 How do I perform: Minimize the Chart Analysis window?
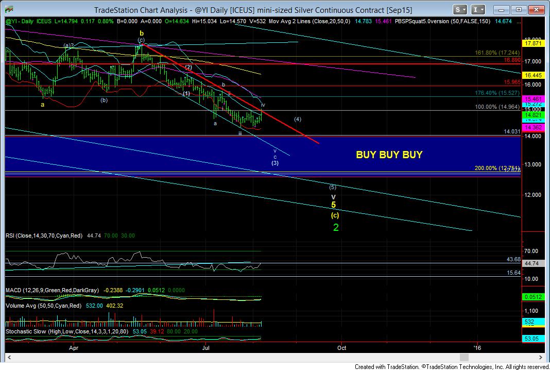coord(502,9)
